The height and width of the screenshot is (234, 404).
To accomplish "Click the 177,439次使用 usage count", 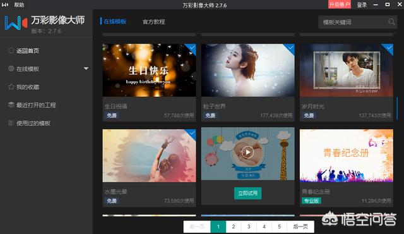I will [x=276, y=115].
